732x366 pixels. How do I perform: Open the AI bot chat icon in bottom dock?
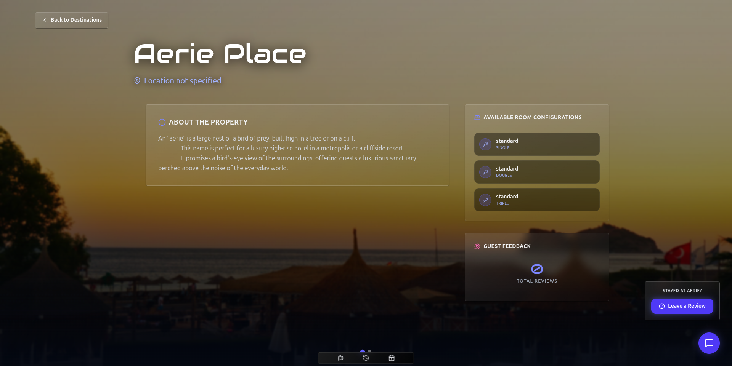(340, 358)
